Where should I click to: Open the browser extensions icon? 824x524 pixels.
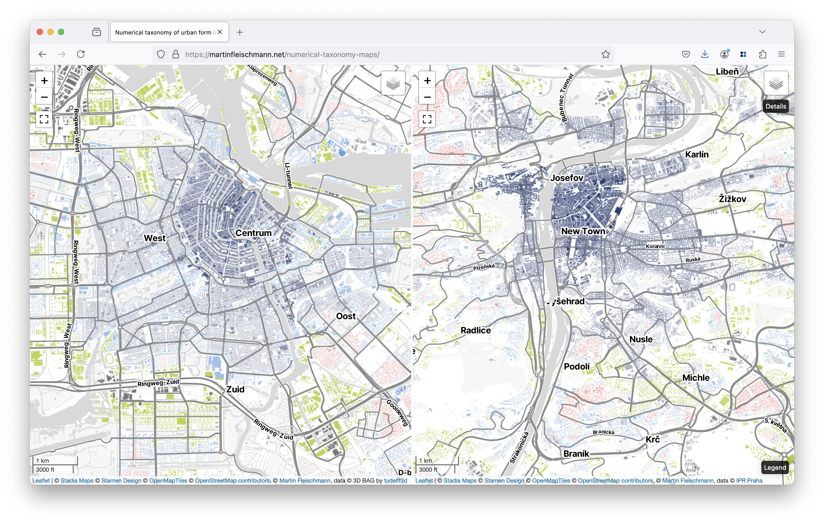pos(762,54)
